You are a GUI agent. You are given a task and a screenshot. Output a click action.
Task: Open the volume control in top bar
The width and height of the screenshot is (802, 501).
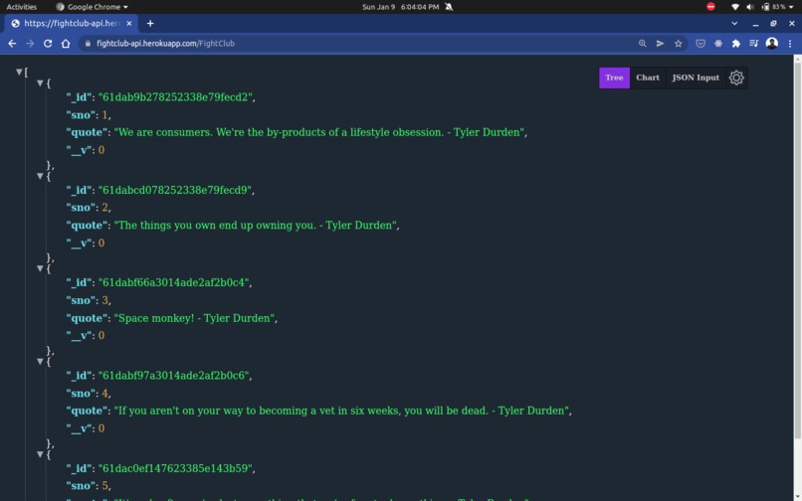point(750,7)
